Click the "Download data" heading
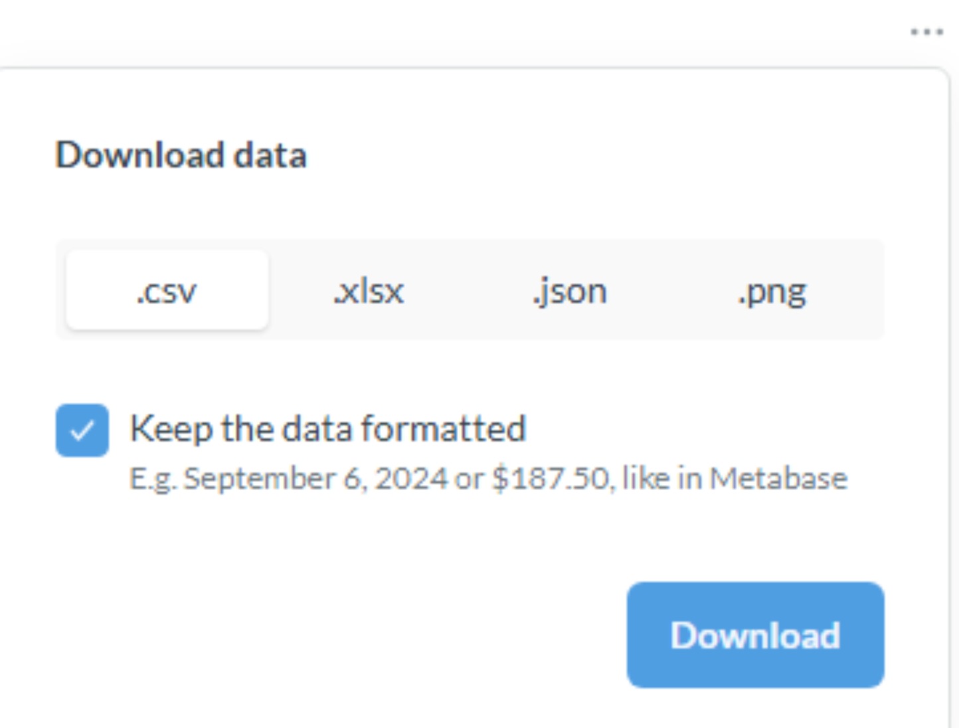The width and height of the screenshot is (959, 728). click(x=181, y=155)
